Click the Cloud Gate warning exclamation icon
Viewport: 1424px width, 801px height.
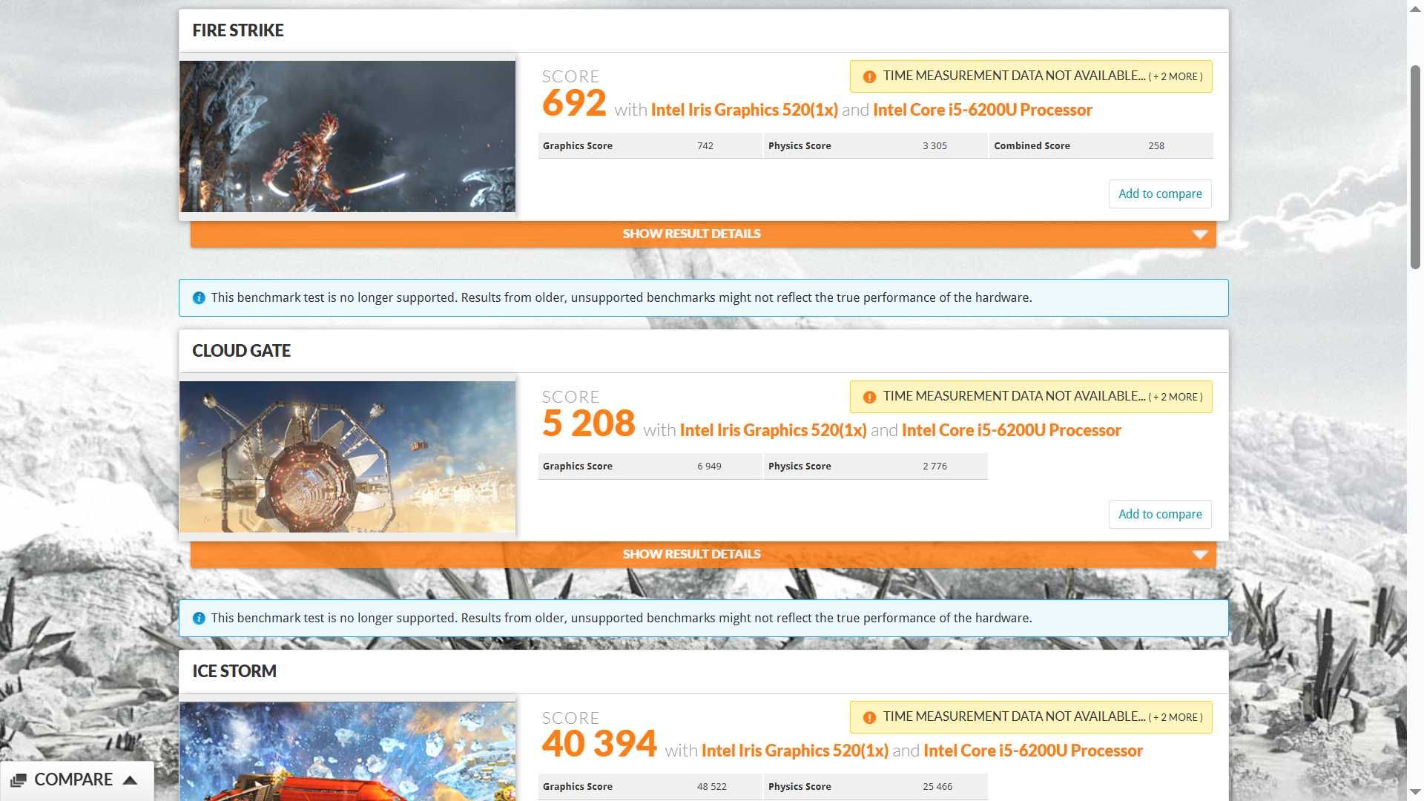[869, 397]
